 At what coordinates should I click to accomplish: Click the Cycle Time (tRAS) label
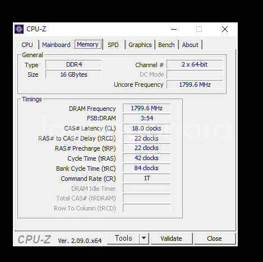click(x=91, y=158)
